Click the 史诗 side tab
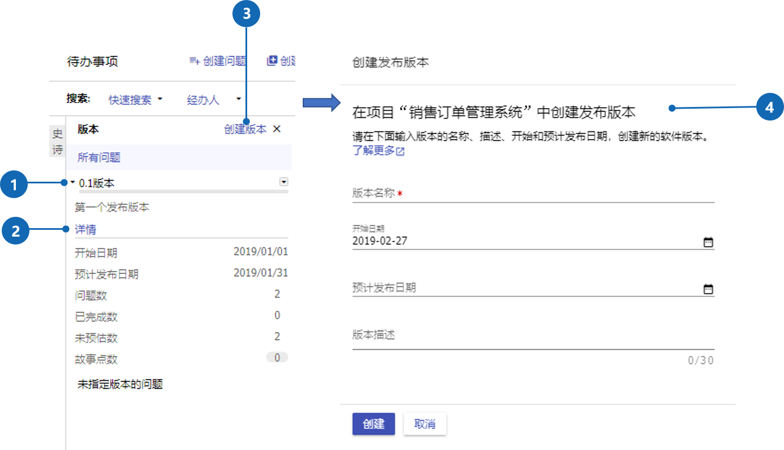This screenshot has width=784, height=450. pos(58,142)
